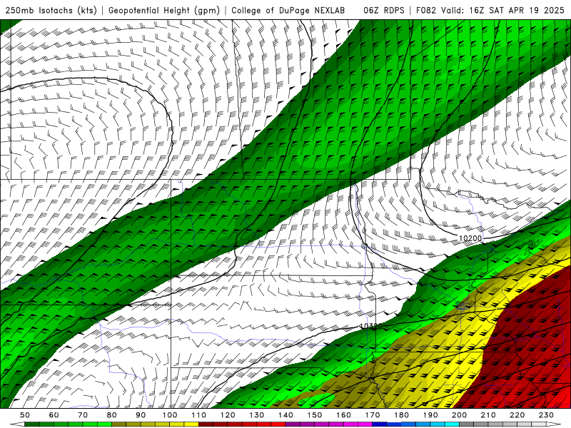571x428 pixels.
Task: Click the '10200' height contour label
Action: tap(470, 238)
